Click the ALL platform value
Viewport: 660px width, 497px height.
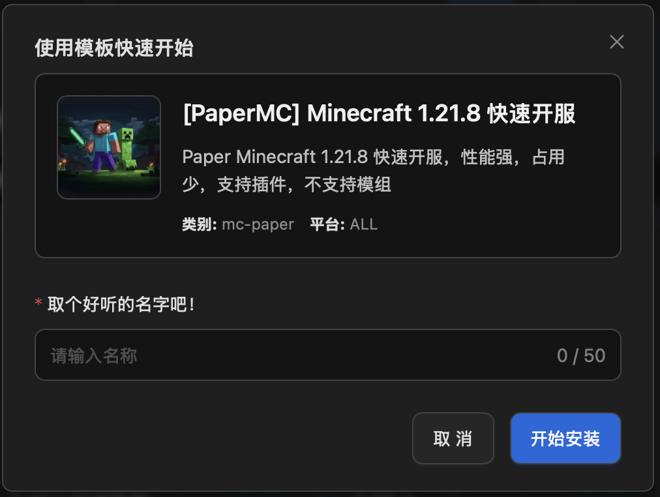[364, 224]
